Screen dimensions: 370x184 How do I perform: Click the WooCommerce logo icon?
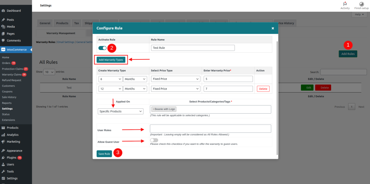point(3,50)
